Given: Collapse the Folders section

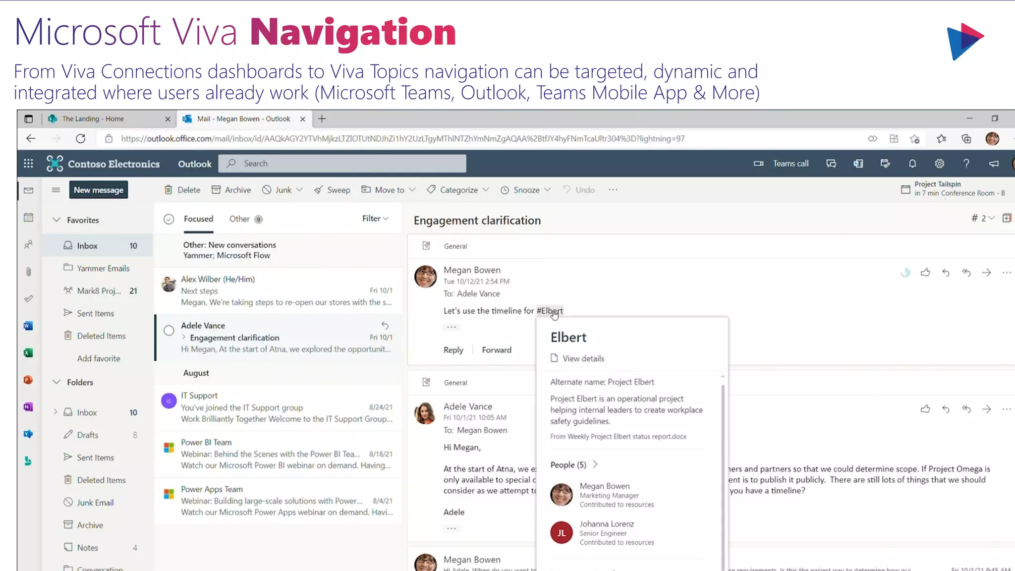Looking at the screenshot, I should (x=56, y=382).
